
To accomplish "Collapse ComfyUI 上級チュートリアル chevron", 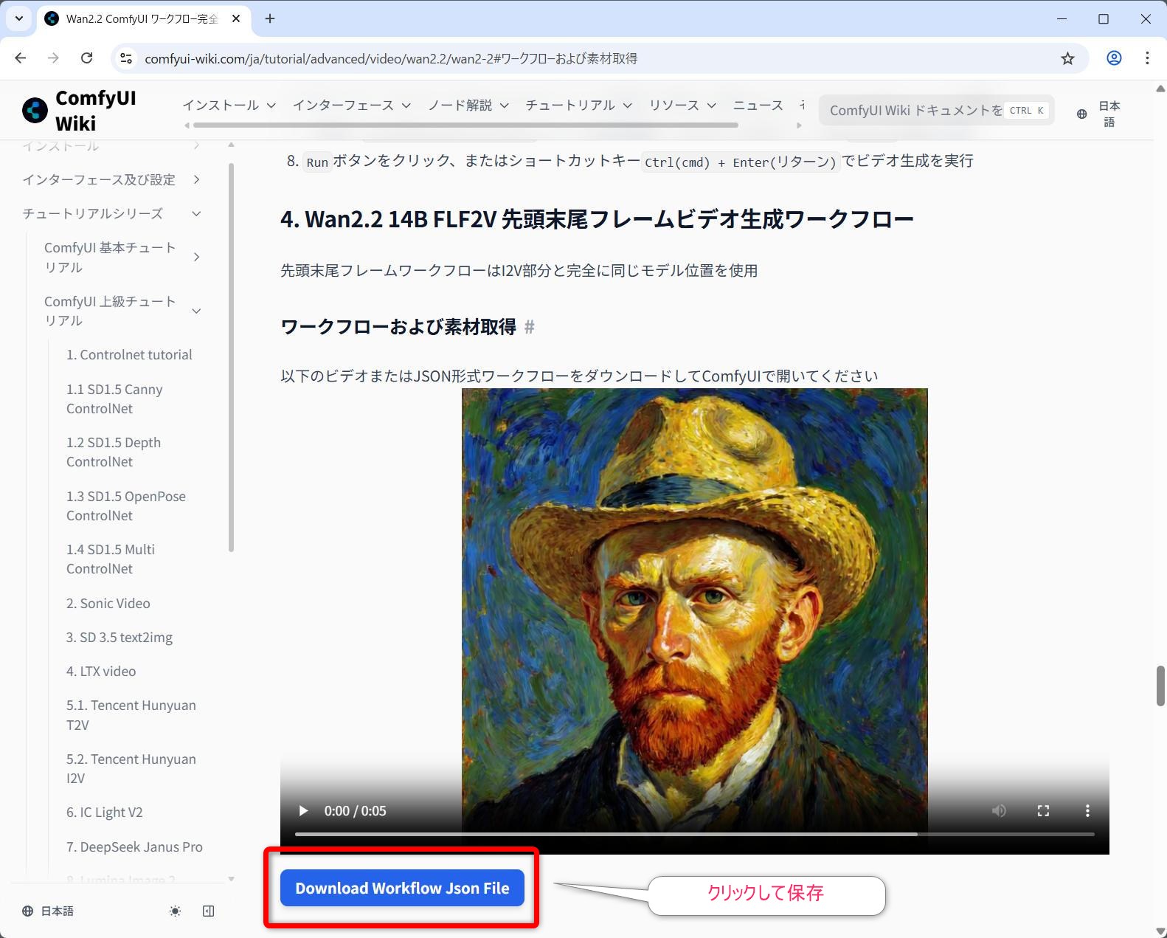I will [196, 311].
